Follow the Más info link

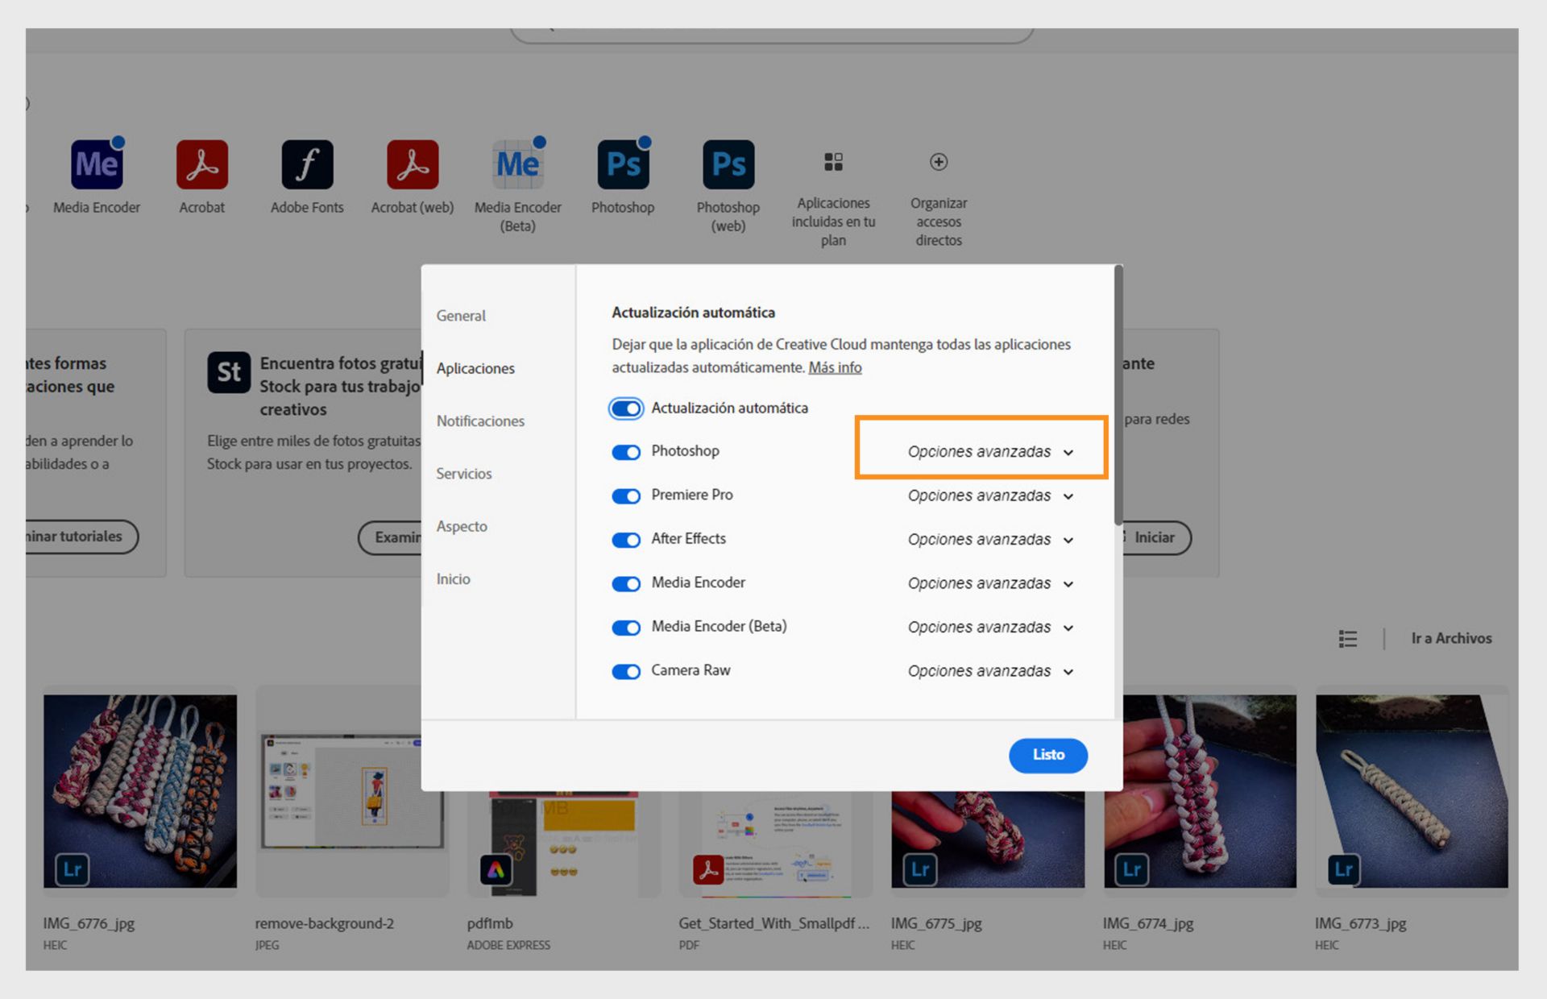[835, 368]
